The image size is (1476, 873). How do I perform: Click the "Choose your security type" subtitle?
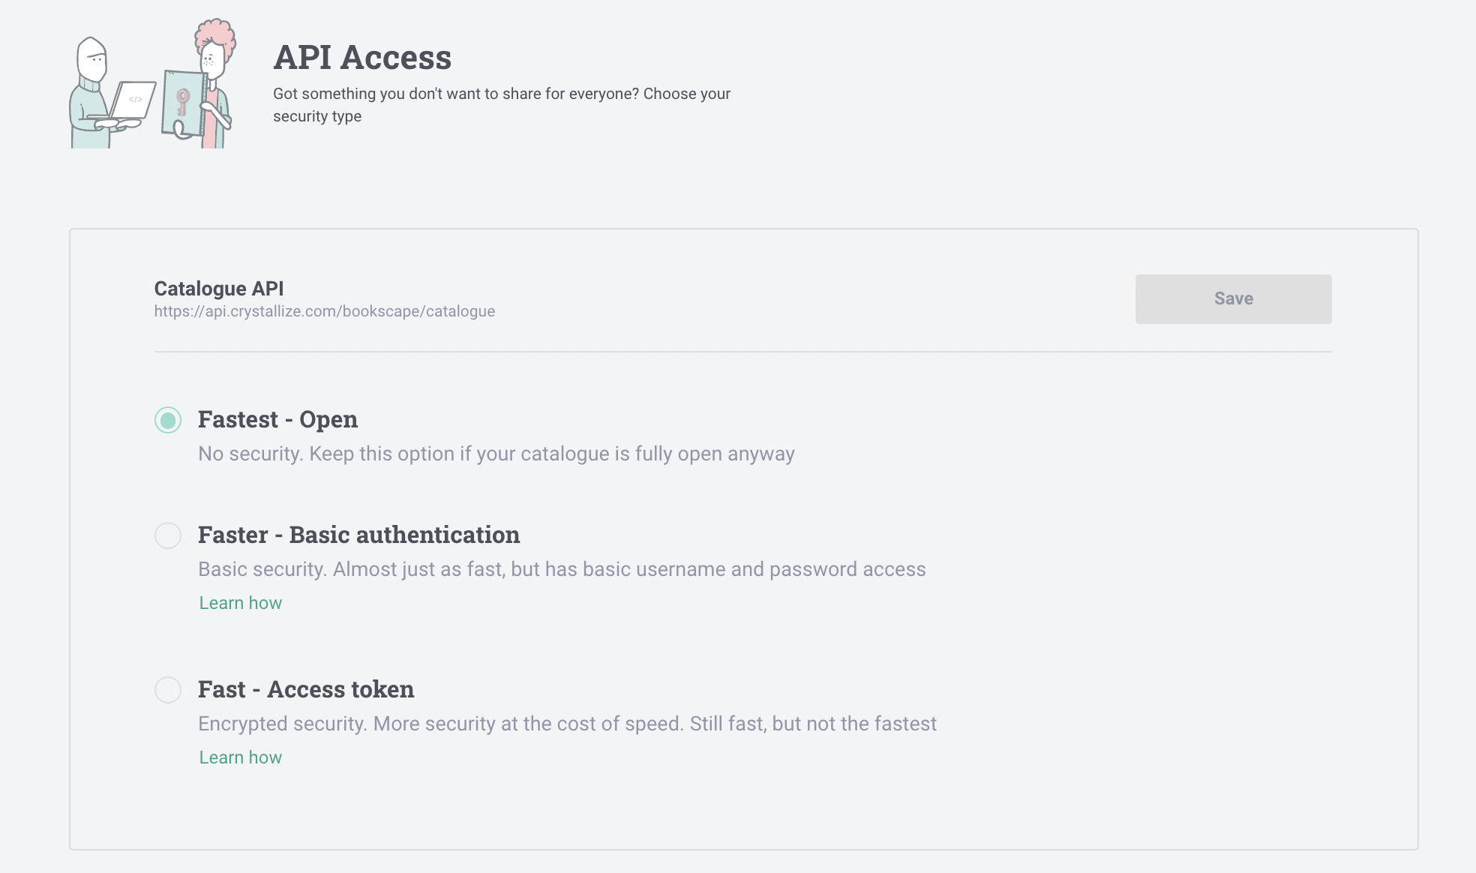click(502, 105)
